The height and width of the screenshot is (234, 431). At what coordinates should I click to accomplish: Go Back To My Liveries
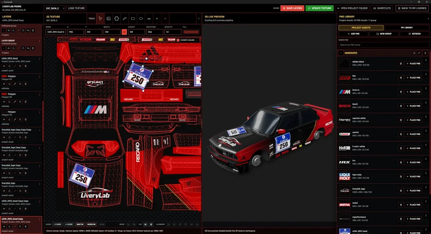coord(412,8)
